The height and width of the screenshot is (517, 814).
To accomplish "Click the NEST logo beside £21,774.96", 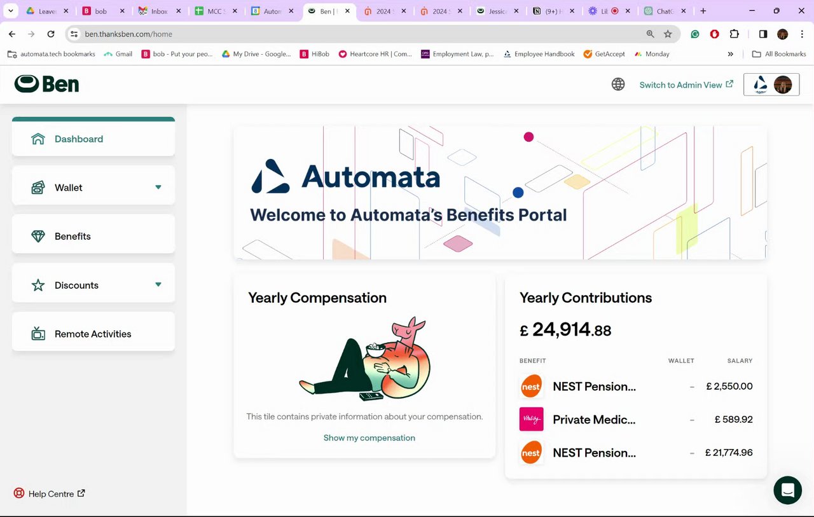I will (x=531, y=453).
